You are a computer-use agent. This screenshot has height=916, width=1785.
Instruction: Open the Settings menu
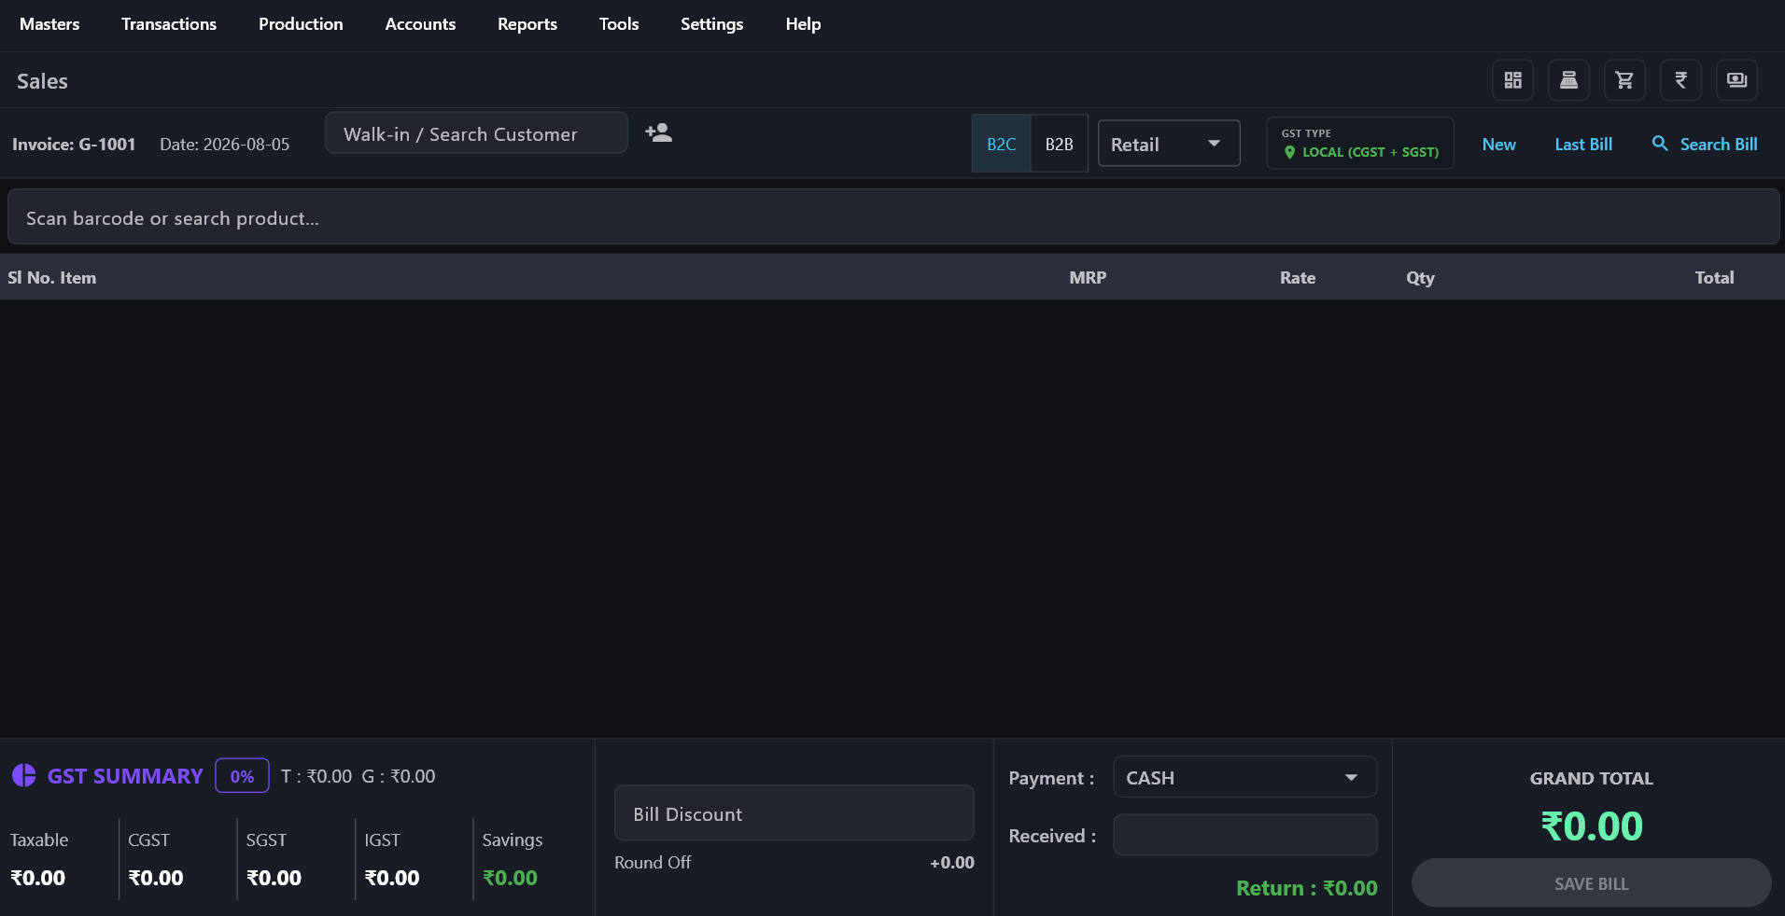pos(711,24)
